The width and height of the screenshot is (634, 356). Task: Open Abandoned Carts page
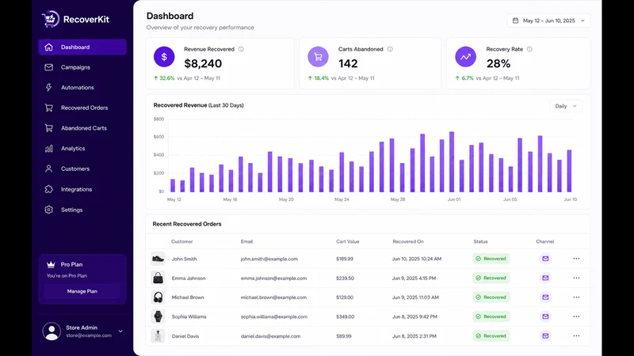click(x=82, y=128)
